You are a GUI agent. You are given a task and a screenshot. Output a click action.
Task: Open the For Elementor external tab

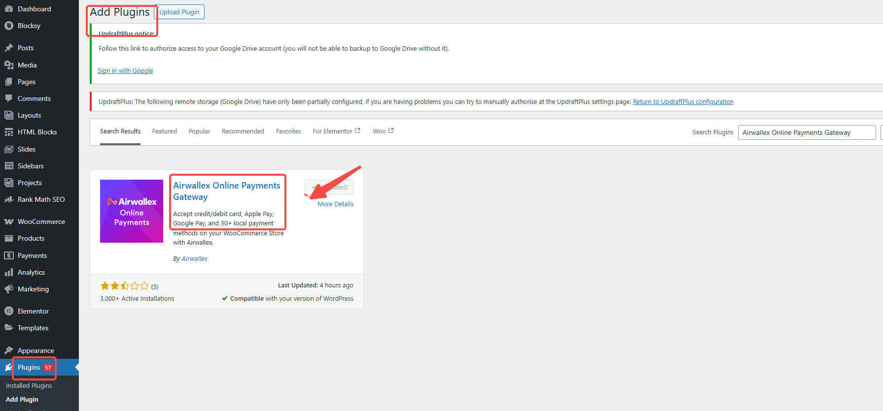(336, 131)
